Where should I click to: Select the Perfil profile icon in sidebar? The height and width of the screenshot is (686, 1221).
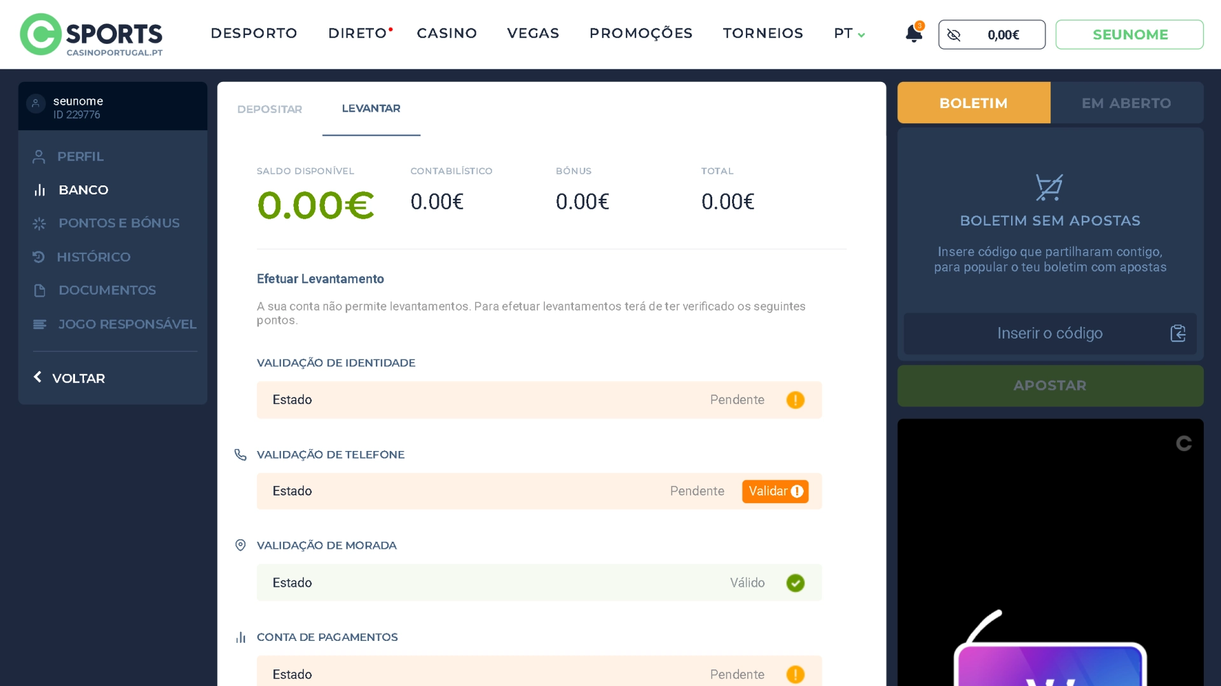38,156
